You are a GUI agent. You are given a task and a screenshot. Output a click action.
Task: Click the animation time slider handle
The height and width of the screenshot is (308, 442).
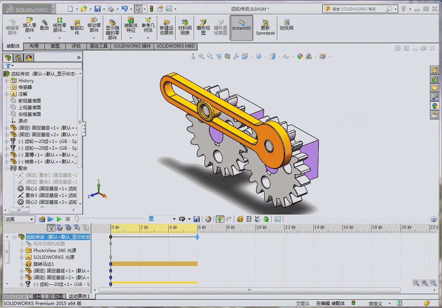tap(77, 219)
